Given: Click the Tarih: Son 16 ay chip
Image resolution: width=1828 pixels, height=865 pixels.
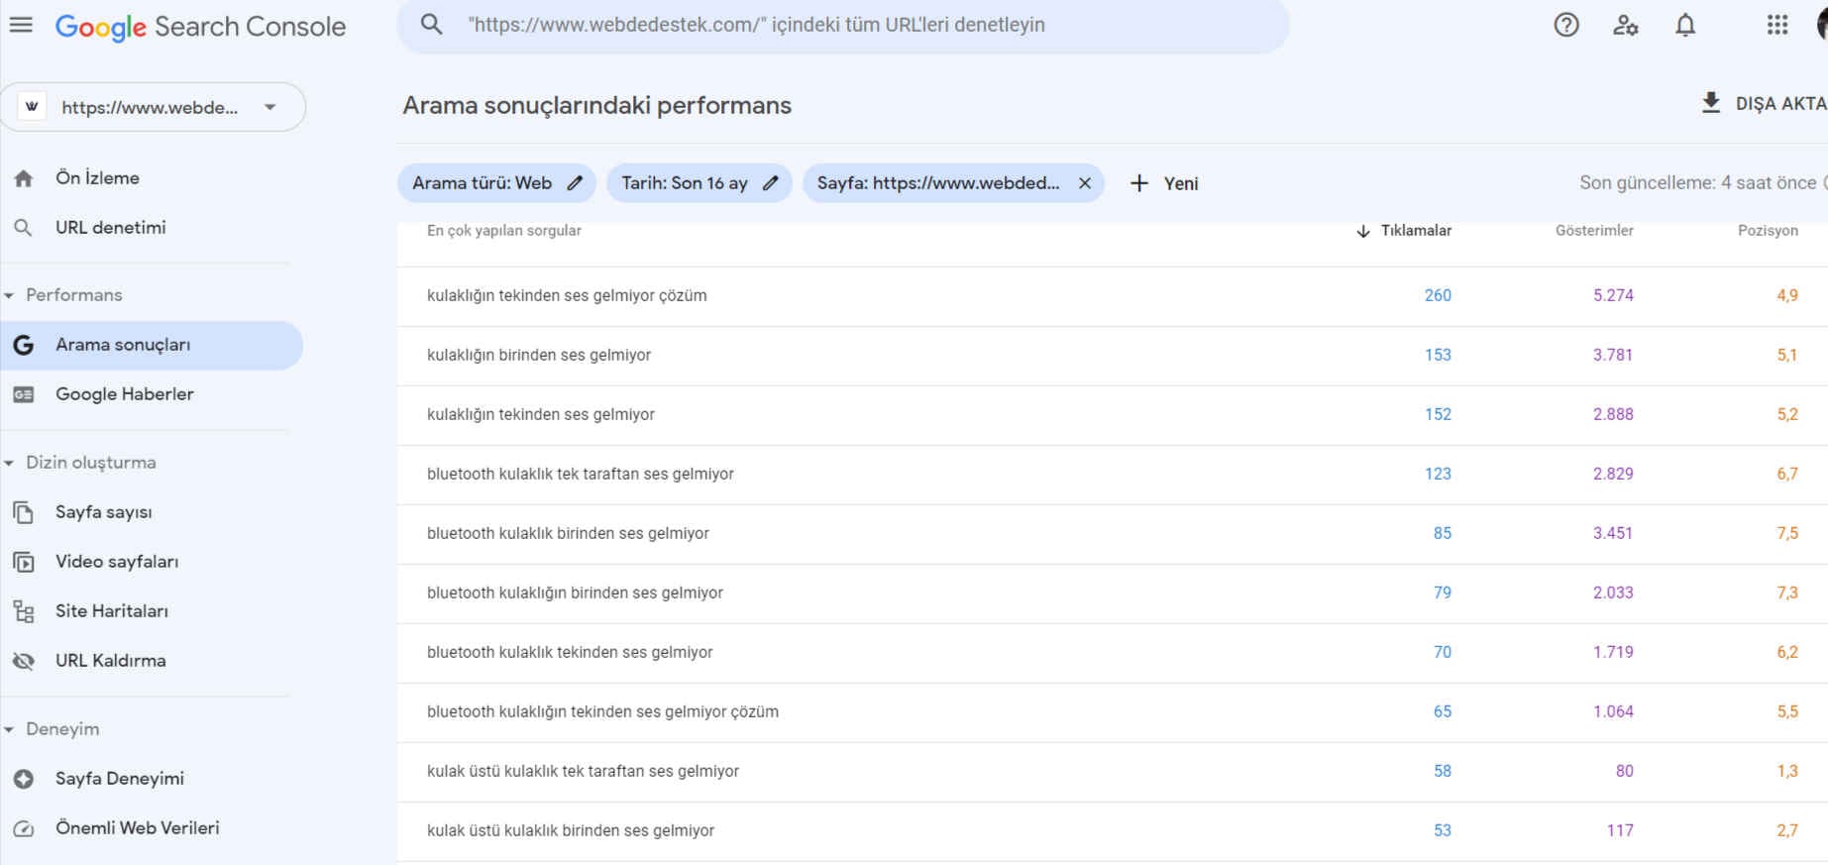Looking at the screenshot, I should (699, 183).
